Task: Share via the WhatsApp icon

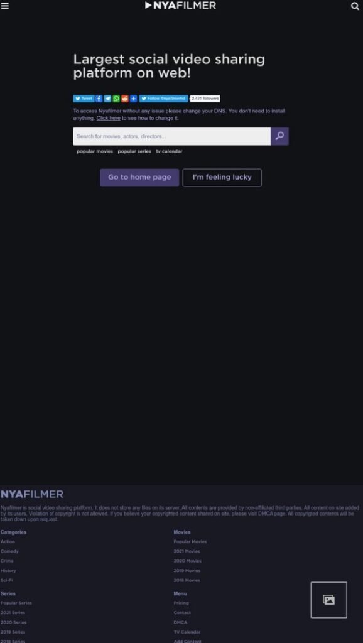Action: tap(116, 99)
